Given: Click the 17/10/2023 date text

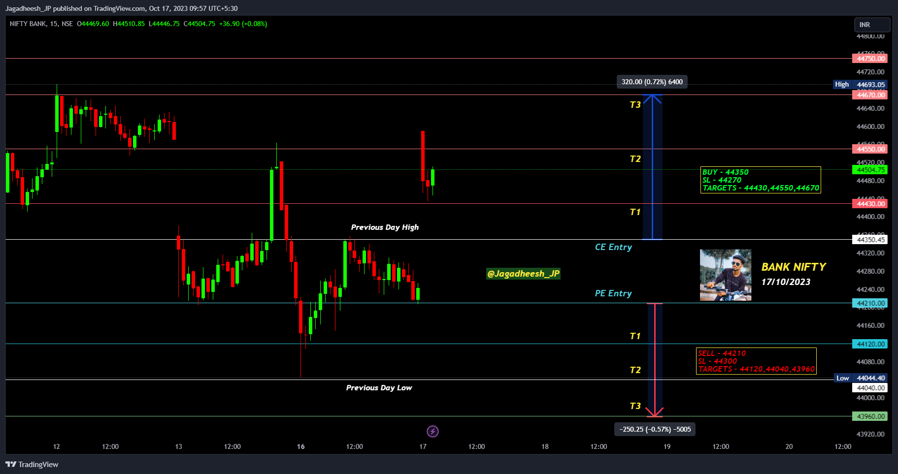Looking at the screenshot, I should point(786,282).
